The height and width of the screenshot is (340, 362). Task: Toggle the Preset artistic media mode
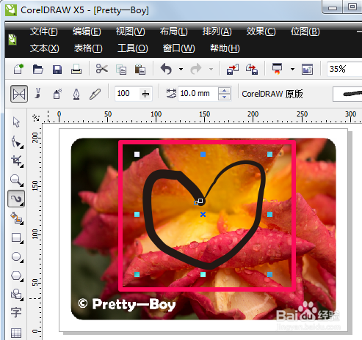pyautogui.click(x=19, y=94)
